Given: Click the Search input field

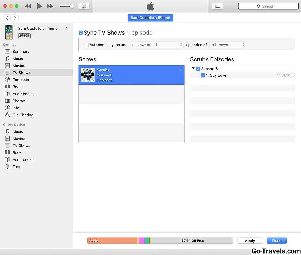Looking at the screenshot, I should [268, 6].
